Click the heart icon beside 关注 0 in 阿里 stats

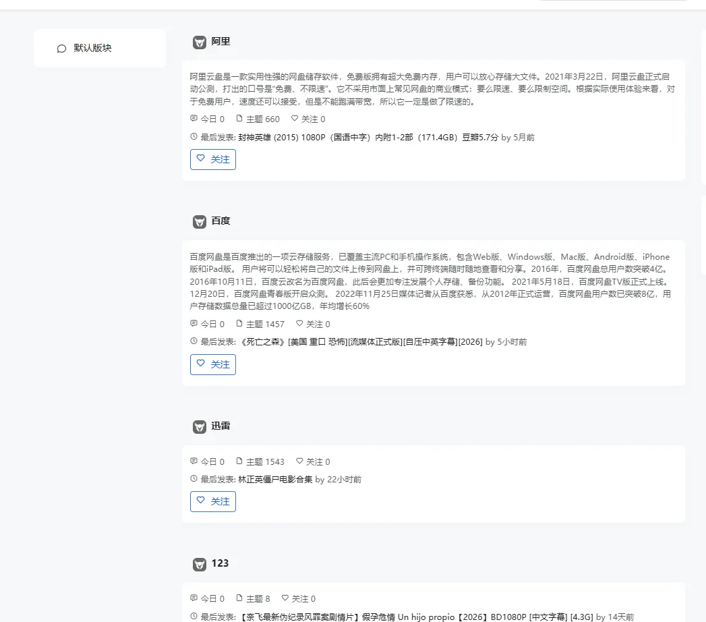(295, 119)
